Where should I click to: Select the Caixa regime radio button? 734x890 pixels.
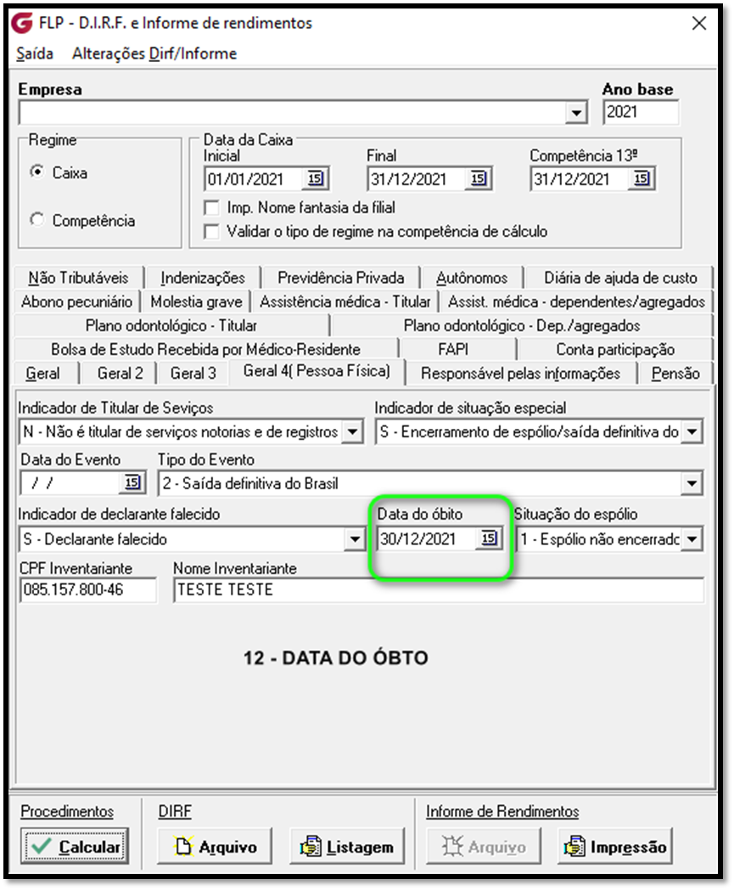click(36, 172)
